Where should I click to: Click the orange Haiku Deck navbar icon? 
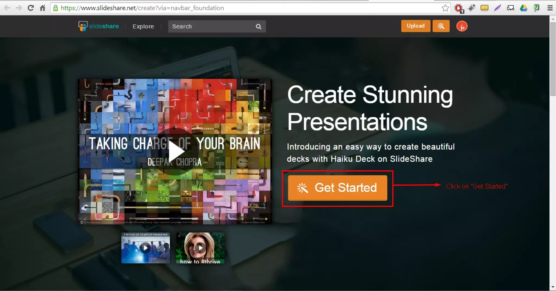coord(441,26)
